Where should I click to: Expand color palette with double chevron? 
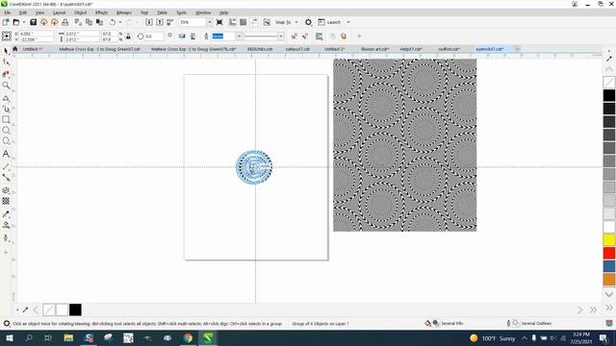[x=609, y=308]
